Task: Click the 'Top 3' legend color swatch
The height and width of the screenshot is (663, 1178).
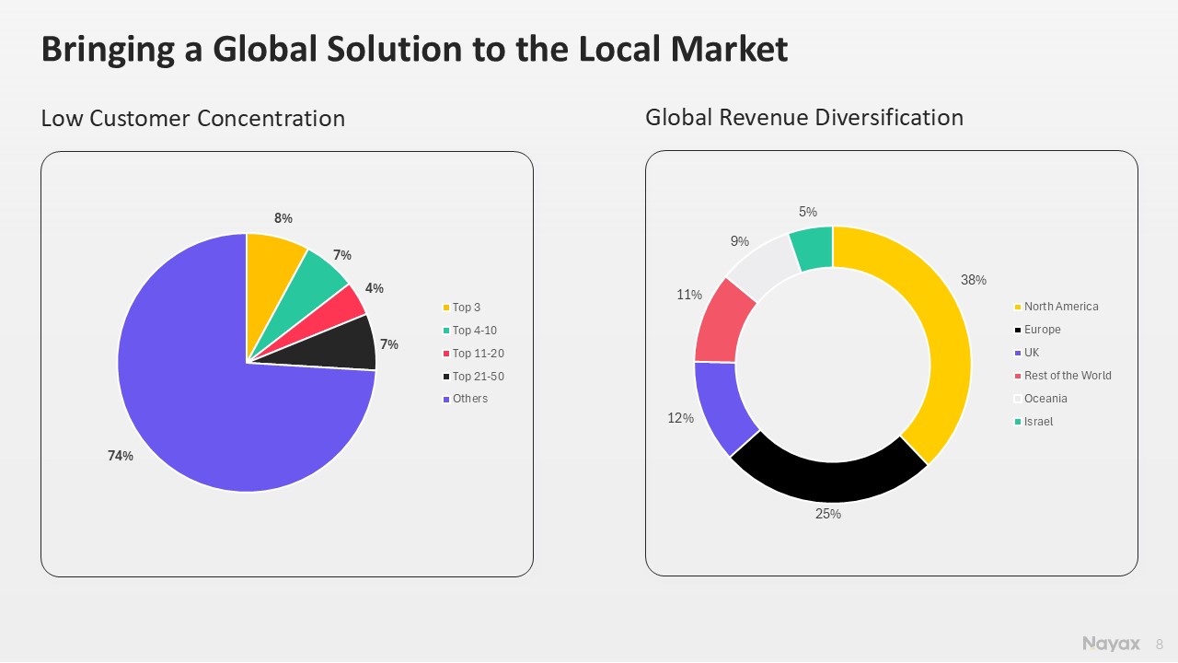Action: tap(446, 308)
